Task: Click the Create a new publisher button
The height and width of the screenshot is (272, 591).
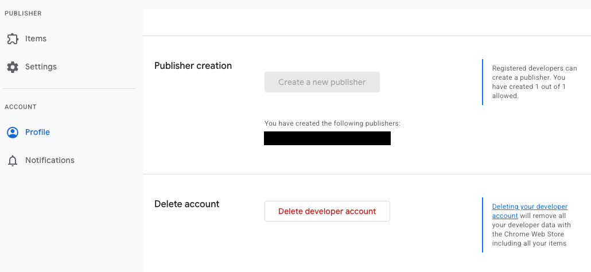Action: coord(322,82)
